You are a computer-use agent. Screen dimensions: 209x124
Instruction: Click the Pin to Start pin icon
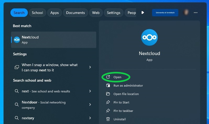tap(108, 102)
